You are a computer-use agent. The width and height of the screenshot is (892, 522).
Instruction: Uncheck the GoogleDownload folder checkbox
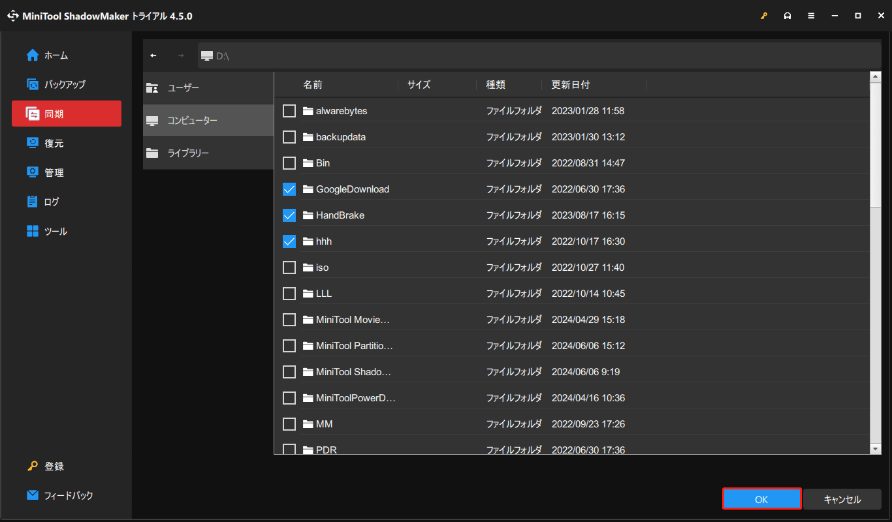[x=289, y=189]
